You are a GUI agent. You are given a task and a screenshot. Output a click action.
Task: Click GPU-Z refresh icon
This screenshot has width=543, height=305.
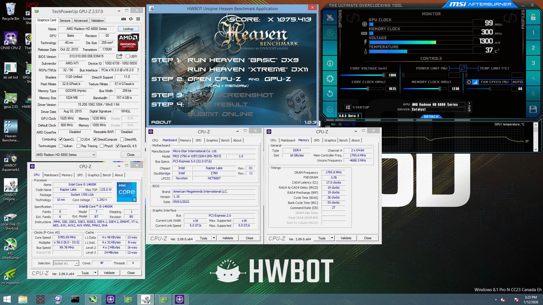point(131,19)
